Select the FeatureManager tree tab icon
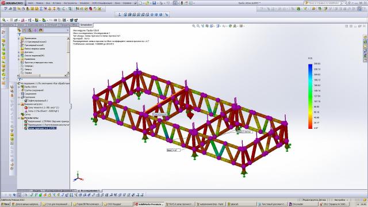Screen dimensions: 368x207 coord(20,30)
